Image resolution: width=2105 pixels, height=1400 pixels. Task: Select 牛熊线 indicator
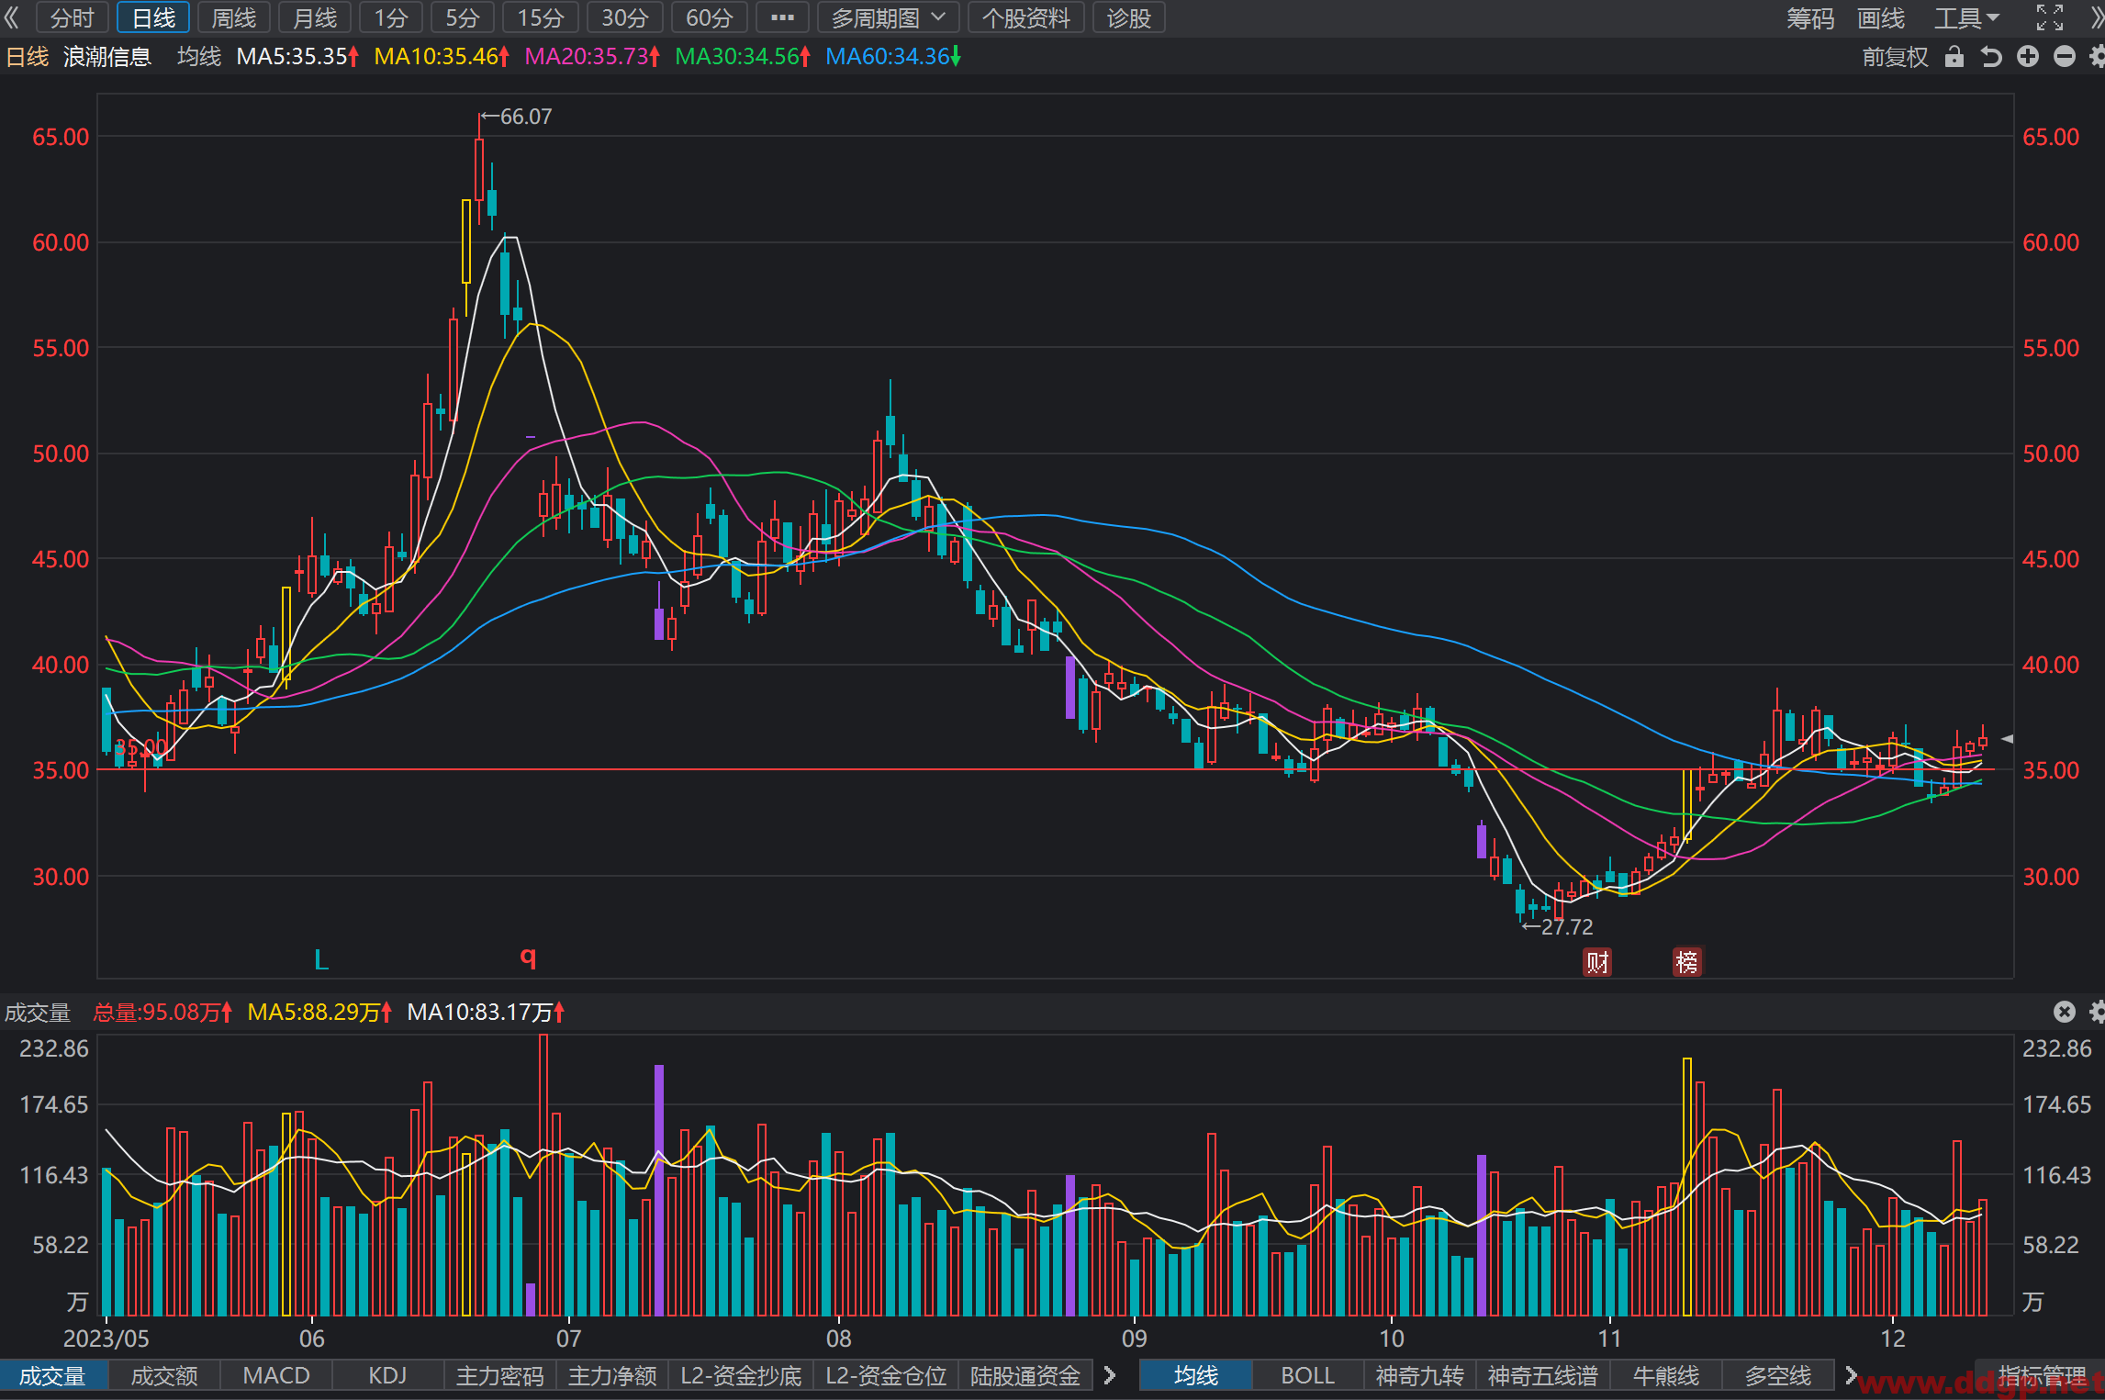click(1666, 1375)
